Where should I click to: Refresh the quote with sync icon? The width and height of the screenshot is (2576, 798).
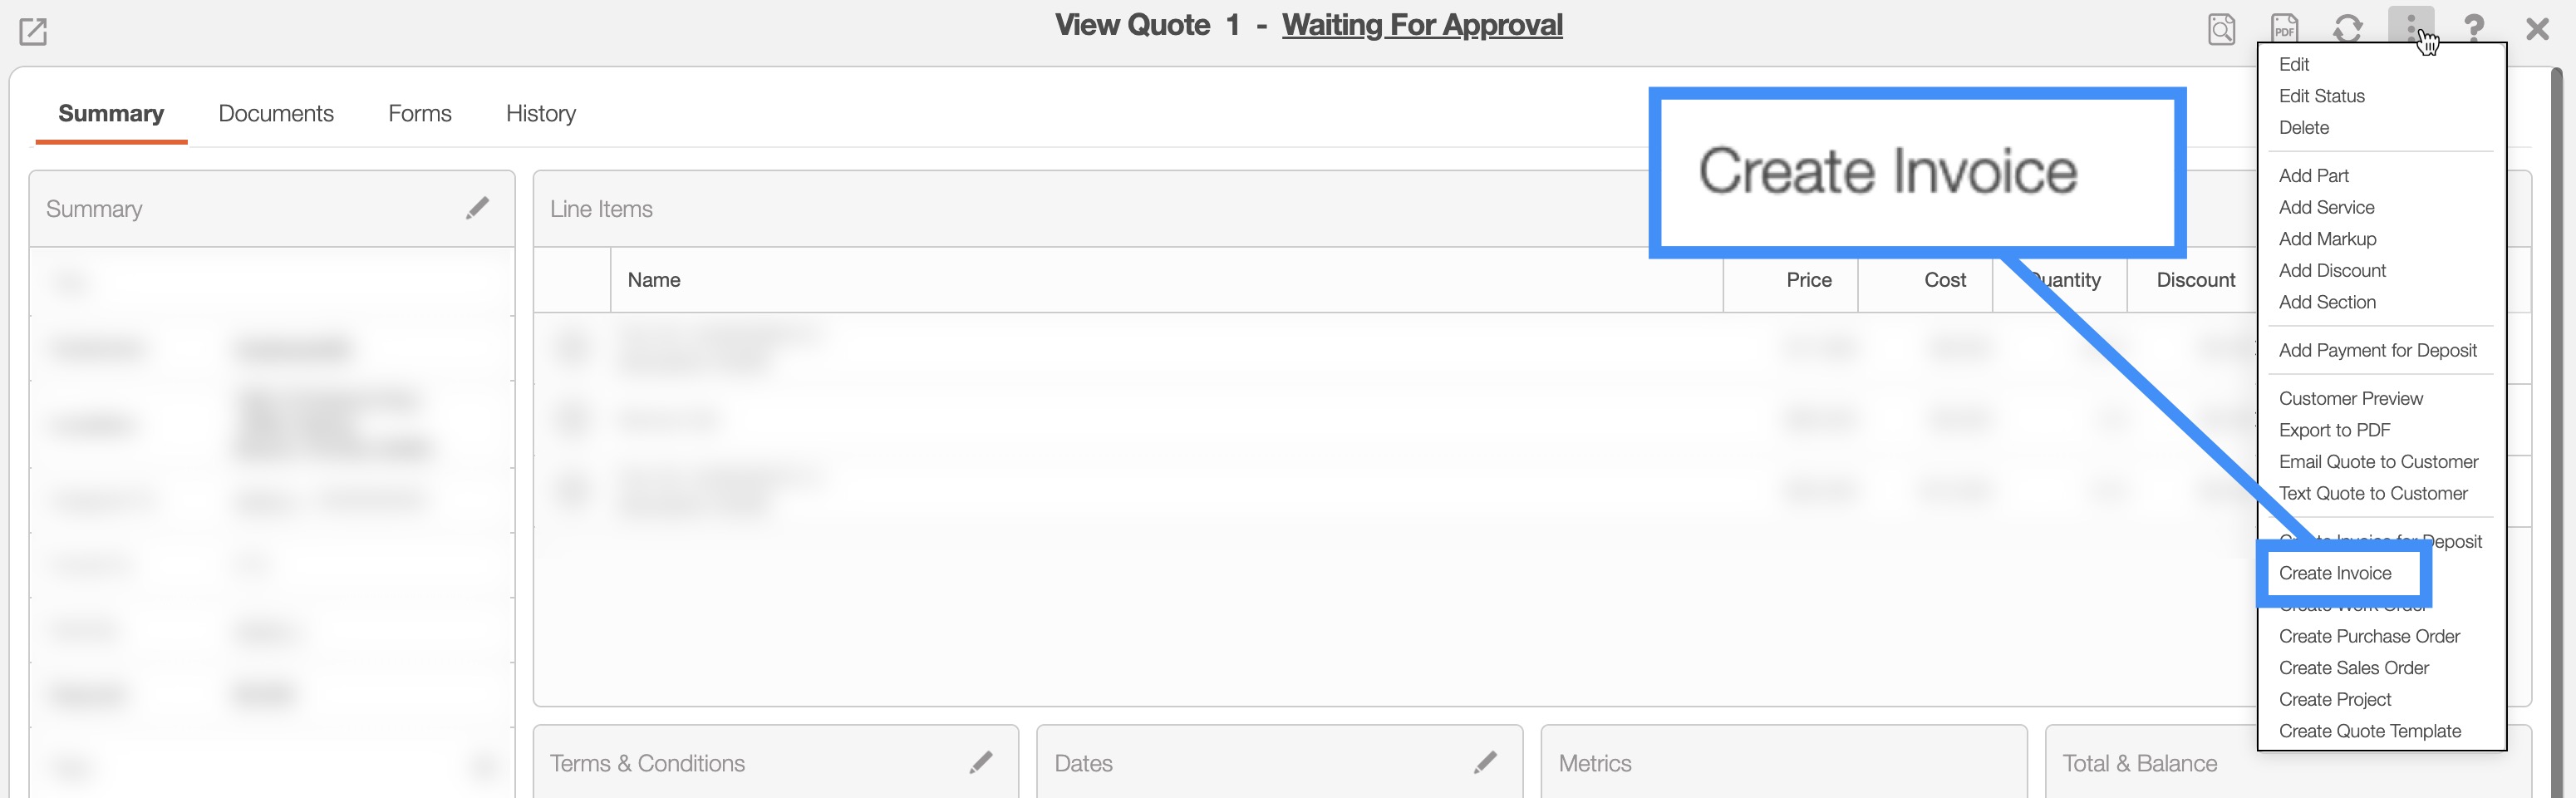2347,29
